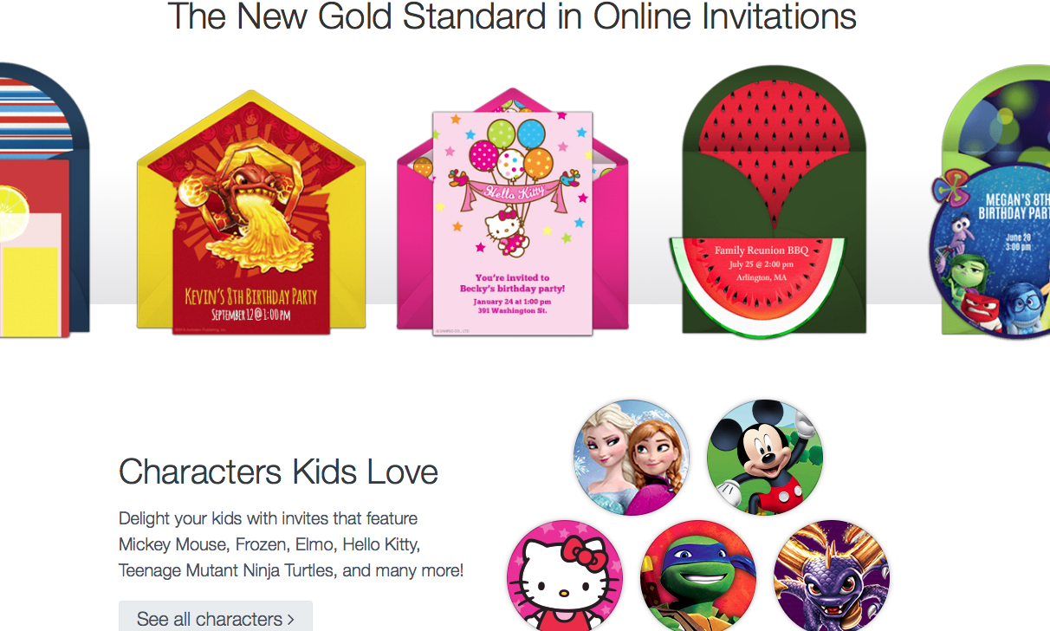Select the Family Reunion BBQ watermelon invitation
The width and height of the screenshot is (1050, 631).
click(x=774, y=201)
